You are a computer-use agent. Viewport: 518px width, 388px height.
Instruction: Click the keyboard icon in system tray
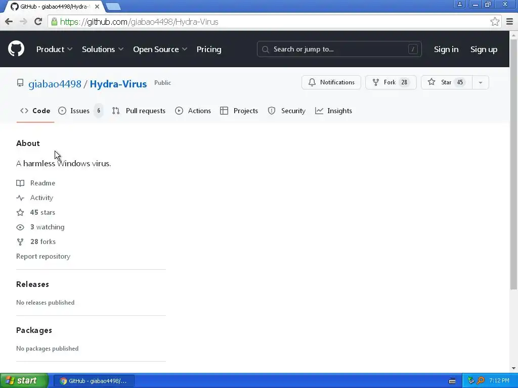point(452,381)
